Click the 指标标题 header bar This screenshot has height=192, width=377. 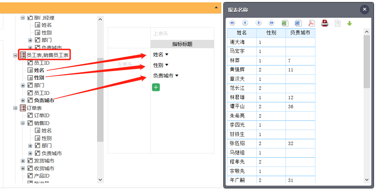(x=182, y=44)
